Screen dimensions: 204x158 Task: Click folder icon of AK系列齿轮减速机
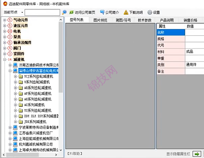pos(21,99)
